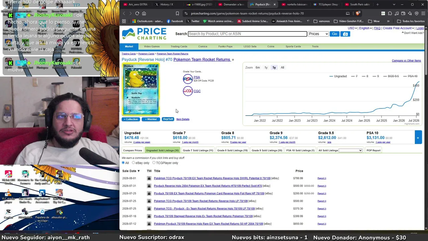Open the Video Games menu

152,47
